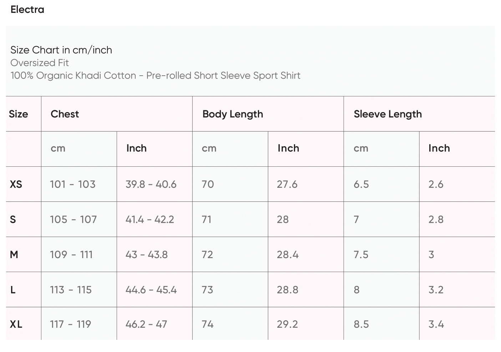The height and width of the screenshot is (352, 501).
Task: Click the 100% Organic Khadi Cotton description
Action: click(x=155, y=76)
